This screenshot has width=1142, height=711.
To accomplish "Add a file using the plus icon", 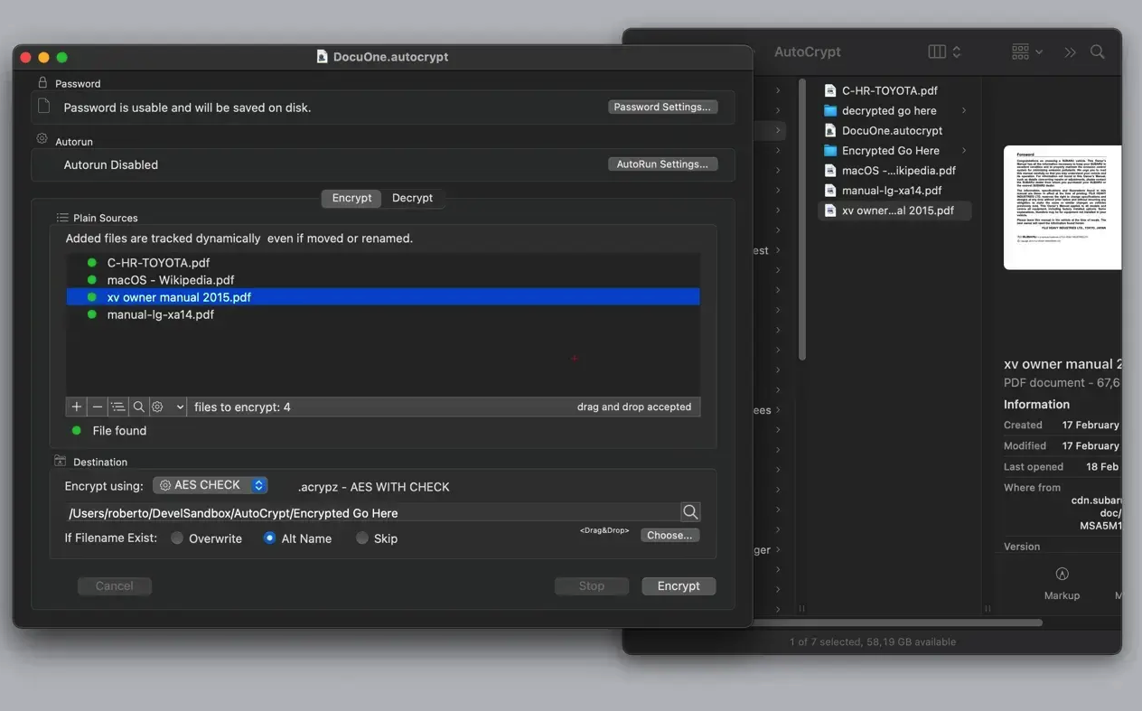I will click(x=77, y=407).
